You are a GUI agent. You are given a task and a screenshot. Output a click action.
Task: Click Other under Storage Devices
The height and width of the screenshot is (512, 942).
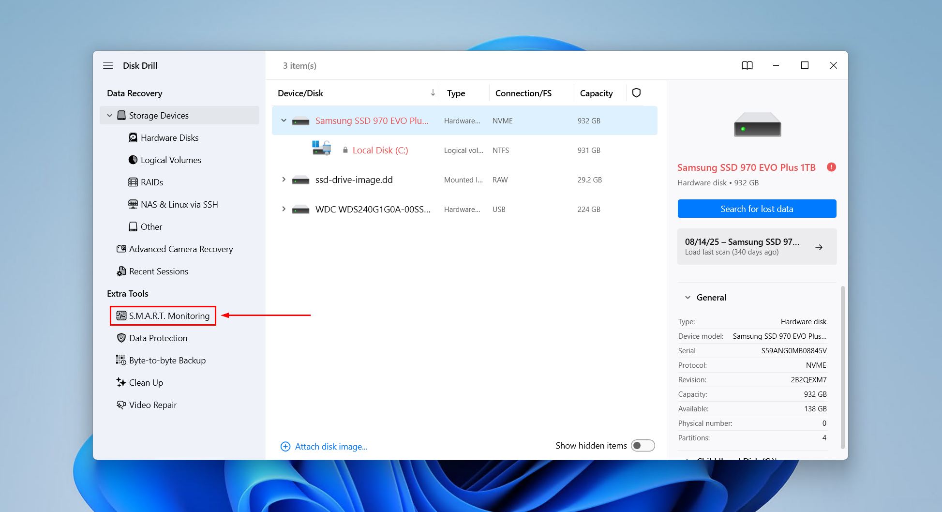click(x=151, y=226)
